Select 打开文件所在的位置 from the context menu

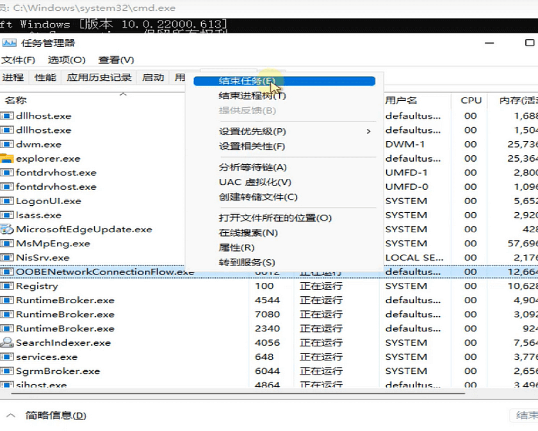pos(275,218)
